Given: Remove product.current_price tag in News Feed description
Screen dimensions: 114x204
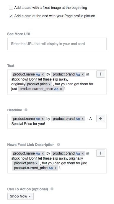Looking at the screenshot, I should [56, 168].
